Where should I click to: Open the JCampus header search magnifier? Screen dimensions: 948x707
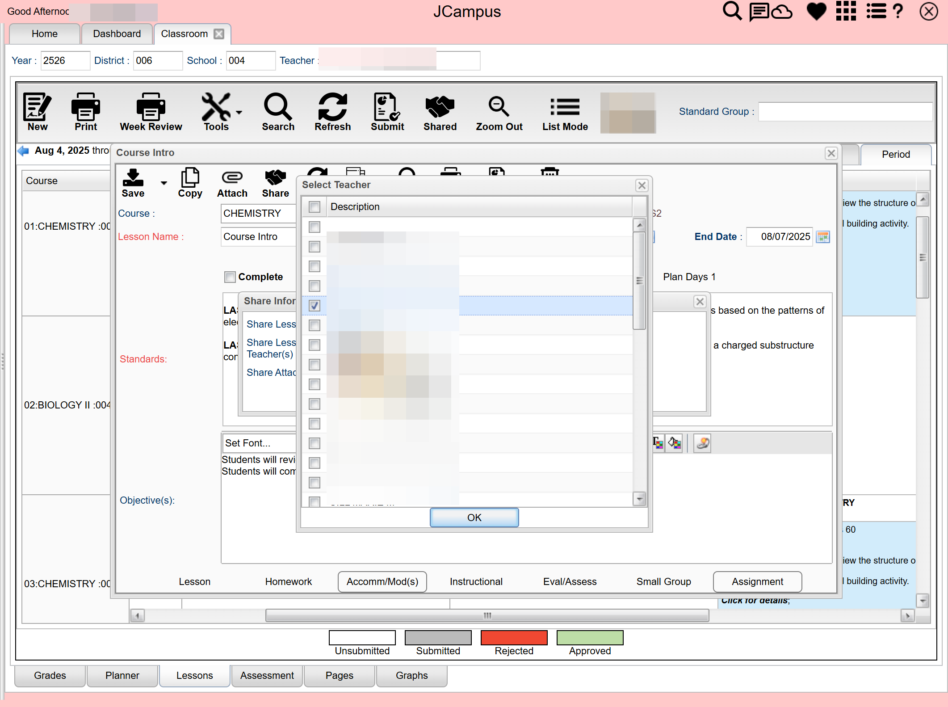pyautogui.click(x=732, y=11)
